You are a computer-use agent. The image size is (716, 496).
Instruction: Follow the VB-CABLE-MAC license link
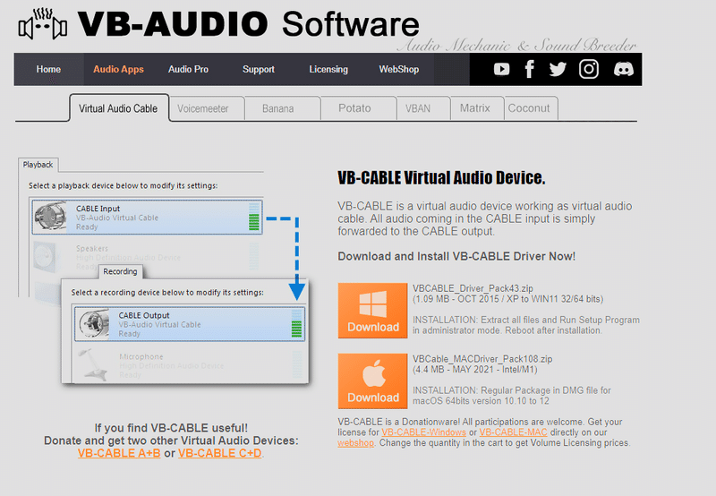pos(513,432)
